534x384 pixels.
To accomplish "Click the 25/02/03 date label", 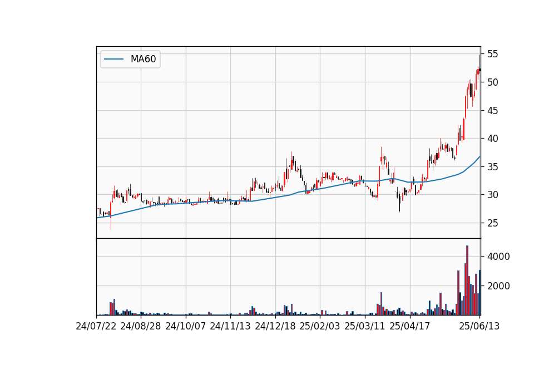I will (x=320, y=326).
